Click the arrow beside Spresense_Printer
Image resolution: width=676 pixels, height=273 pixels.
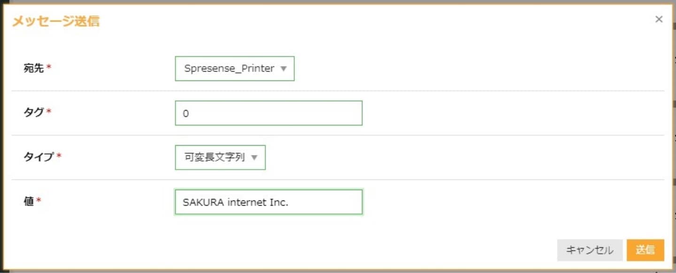click(x=283, y=68)
